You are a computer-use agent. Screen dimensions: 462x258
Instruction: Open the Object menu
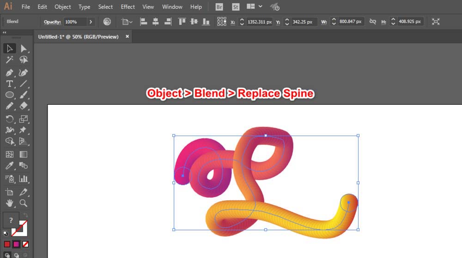point(62,7)
